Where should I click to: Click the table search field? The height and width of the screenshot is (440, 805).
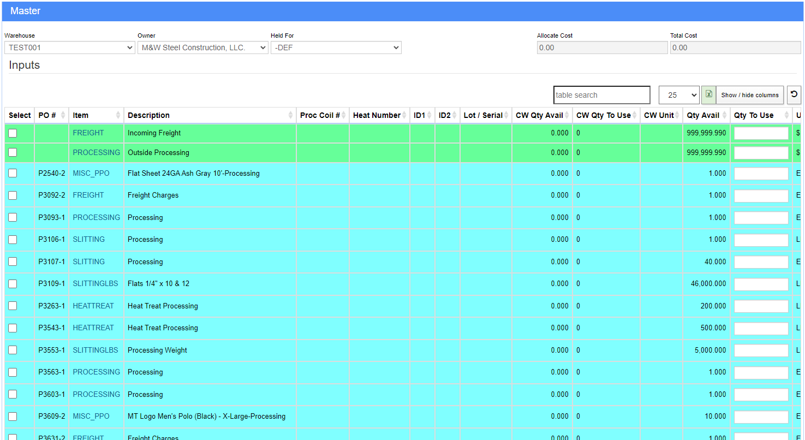click(x=601, y=95)
